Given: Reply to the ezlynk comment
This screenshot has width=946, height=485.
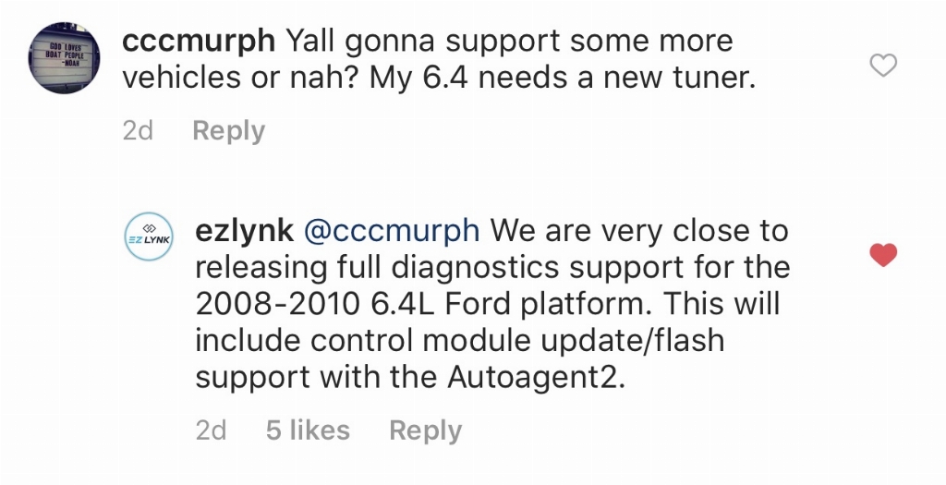Looking at the screenshot, I should point(425,430).
